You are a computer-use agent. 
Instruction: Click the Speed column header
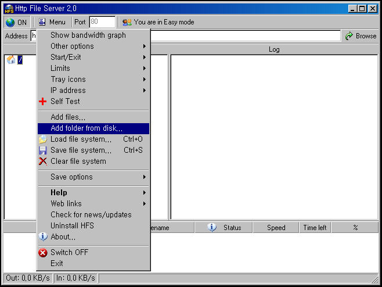pyautogui.click(x=276, y=228)
